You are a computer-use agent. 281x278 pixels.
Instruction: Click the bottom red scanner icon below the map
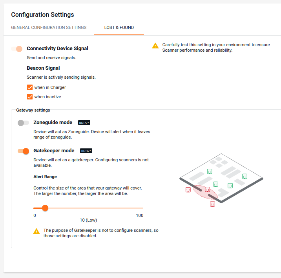(x=212, y=204)
